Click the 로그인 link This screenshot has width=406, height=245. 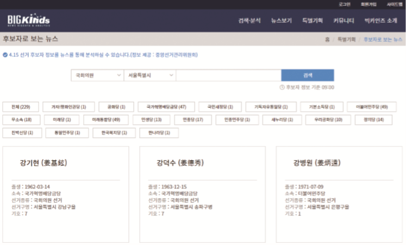pos(345,4)
